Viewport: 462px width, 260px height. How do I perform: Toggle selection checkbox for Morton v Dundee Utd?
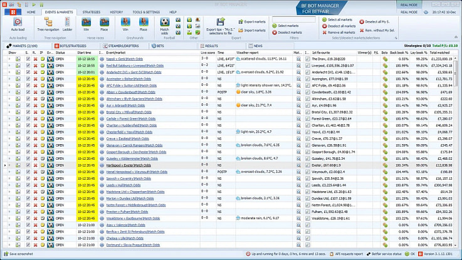28,199
